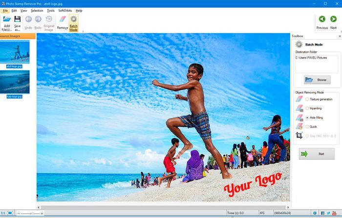Click the zoom in plus button
The width and height of the screenshot is (342, 218).
pyautogui.click(x=42, y=214)
